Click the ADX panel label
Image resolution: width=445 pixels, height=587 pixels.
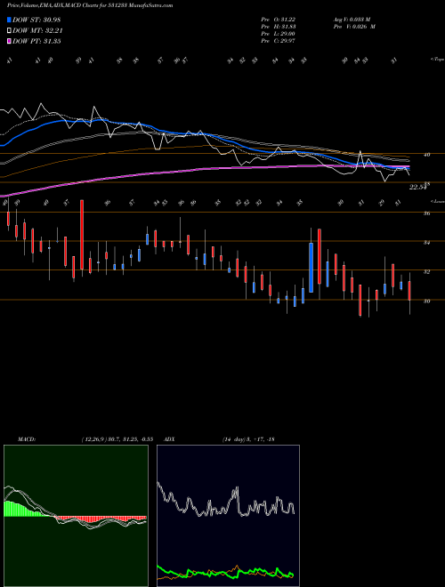tap(170, 439)
